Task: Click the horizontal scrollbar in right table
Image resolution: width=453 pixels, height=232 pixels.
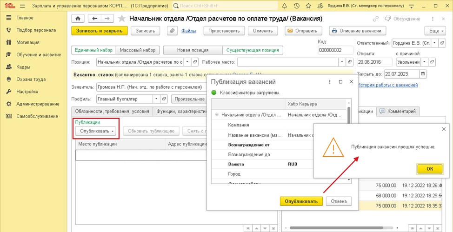Action: pyautogui.click(x=337, y=228)
